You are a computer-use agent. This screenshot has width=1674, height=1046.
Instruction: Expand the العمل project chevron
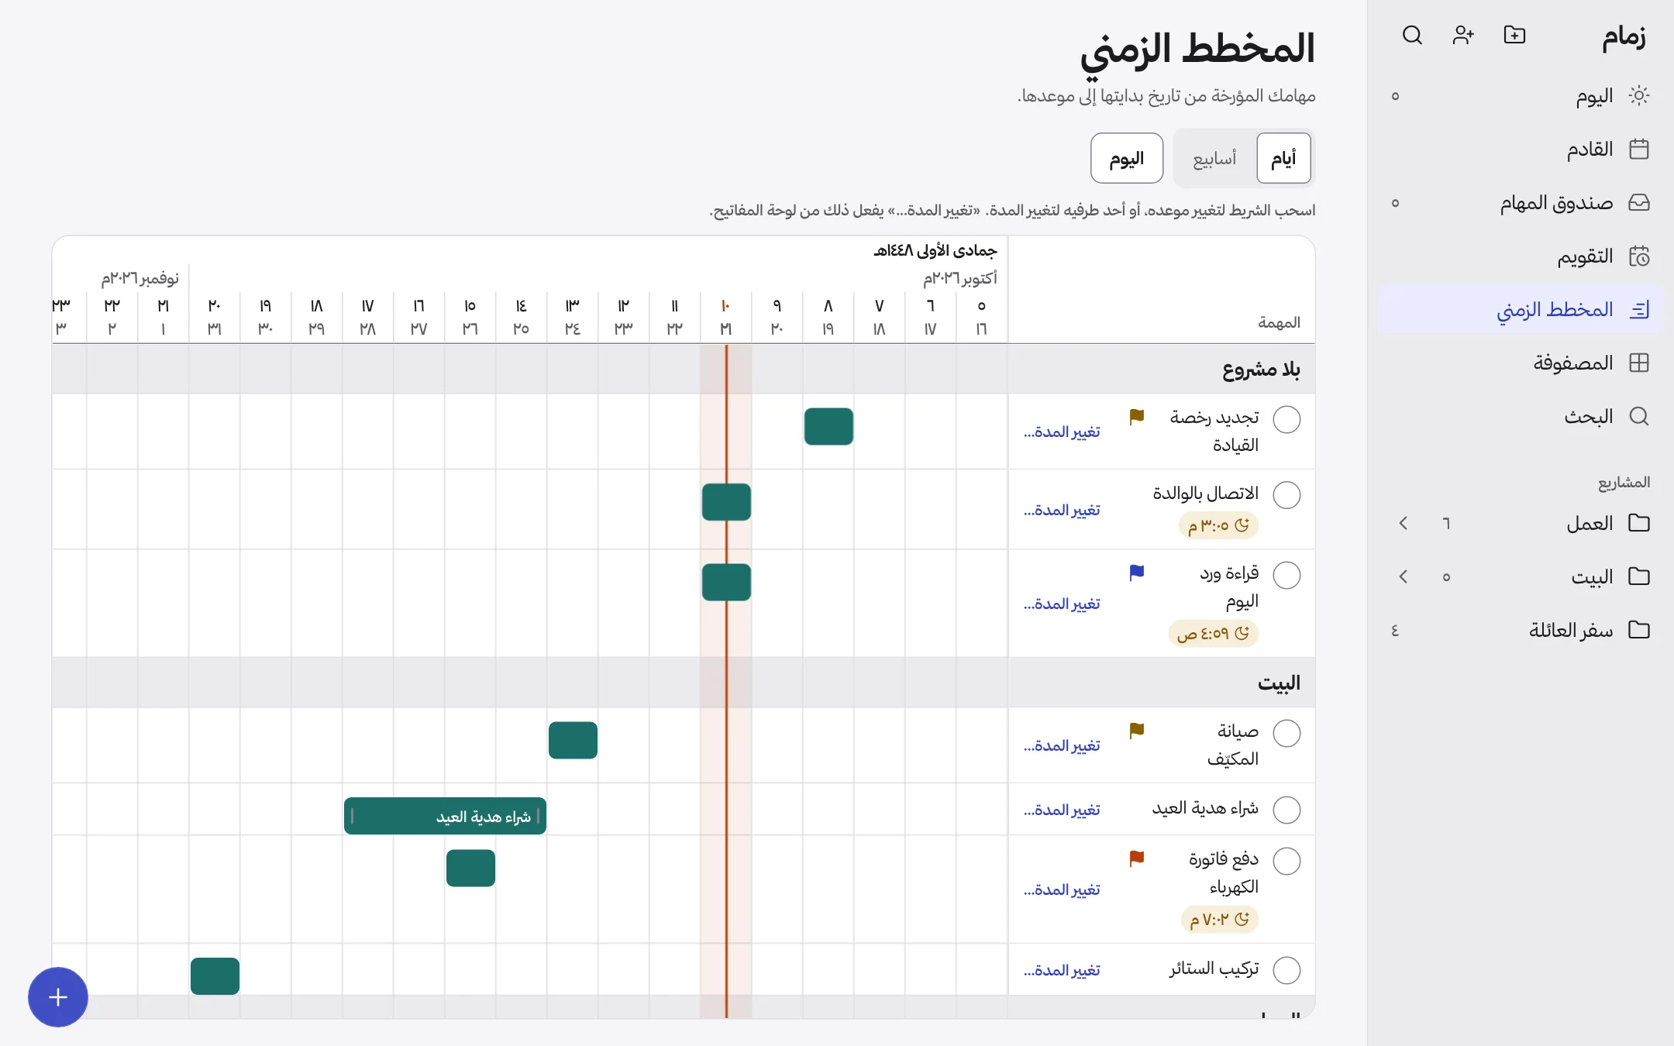pos(1404,523)
